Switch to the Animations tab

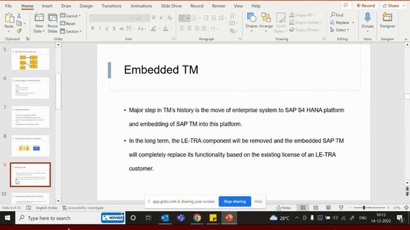[141, 6]
